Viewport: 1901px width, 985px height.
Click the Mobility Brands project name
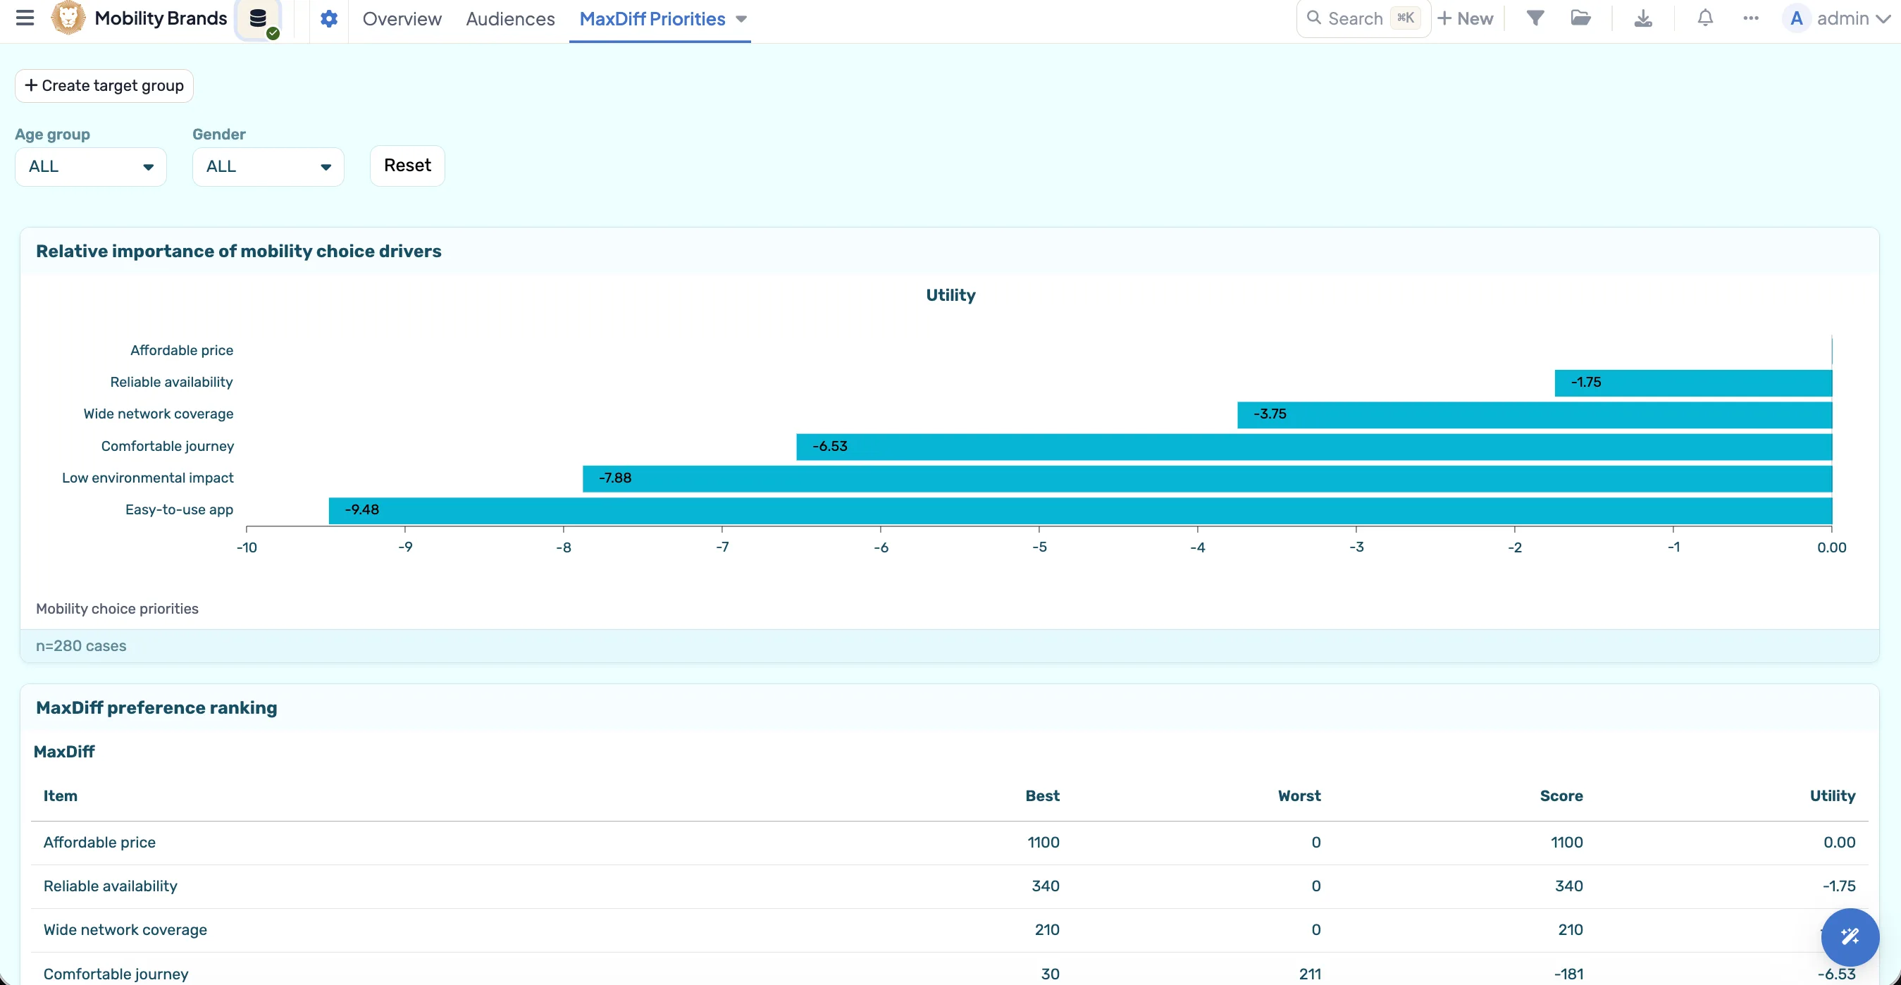(160, 18)
